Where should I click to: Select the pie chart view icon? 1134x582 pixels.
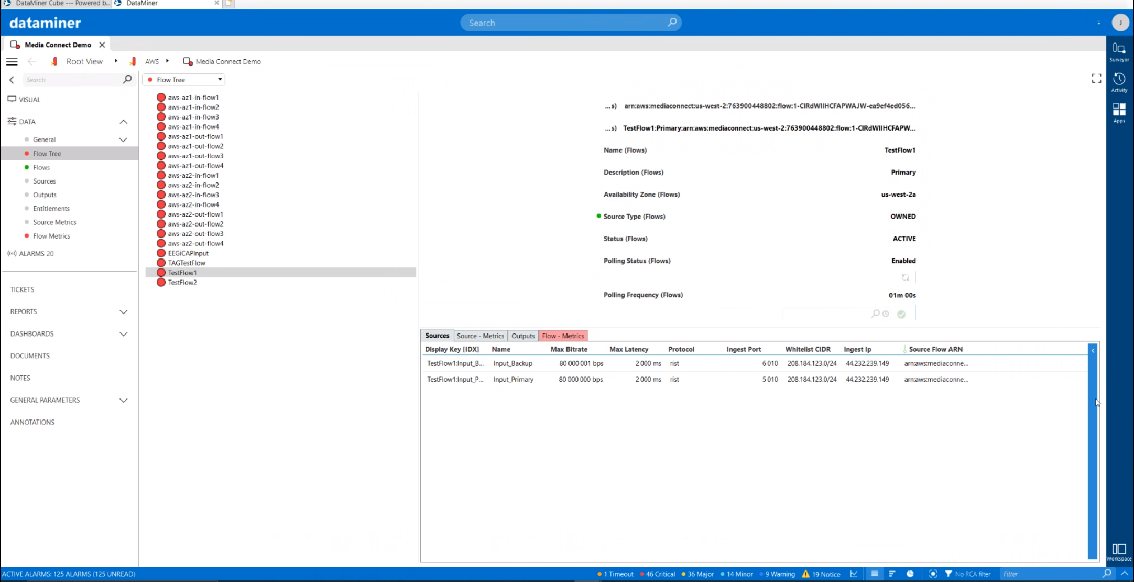(x=910, y=574)
